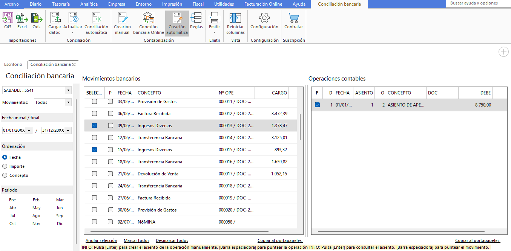Viewport: 511px width, 251px height.
Task: Click Copiar al portapapeles under Operaciones contables
Action: point(478,241)
